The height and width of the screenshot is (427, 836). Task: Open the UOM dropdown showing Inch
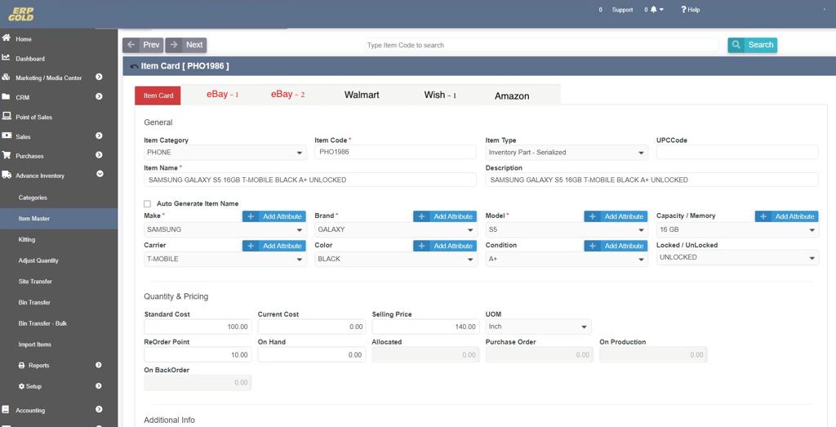point(538,327)
